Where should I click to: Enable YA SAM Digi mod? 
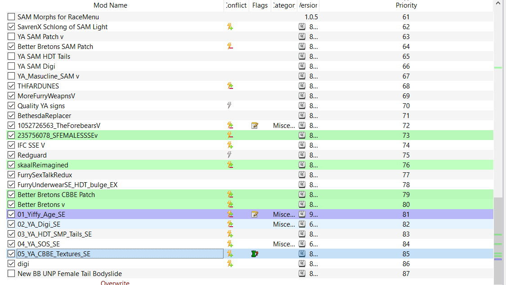tap(11, 66)
